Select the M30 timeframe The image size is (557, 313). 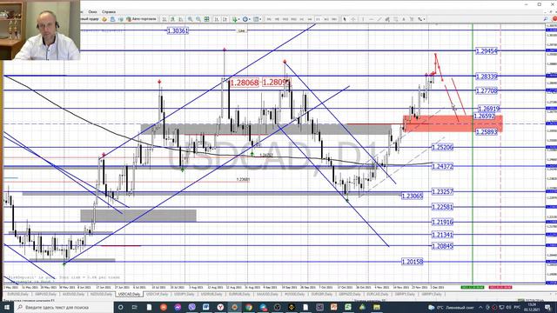point(293,19)
